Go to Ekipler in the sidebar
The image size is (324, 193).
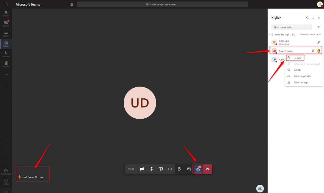[x=6, y=34]
